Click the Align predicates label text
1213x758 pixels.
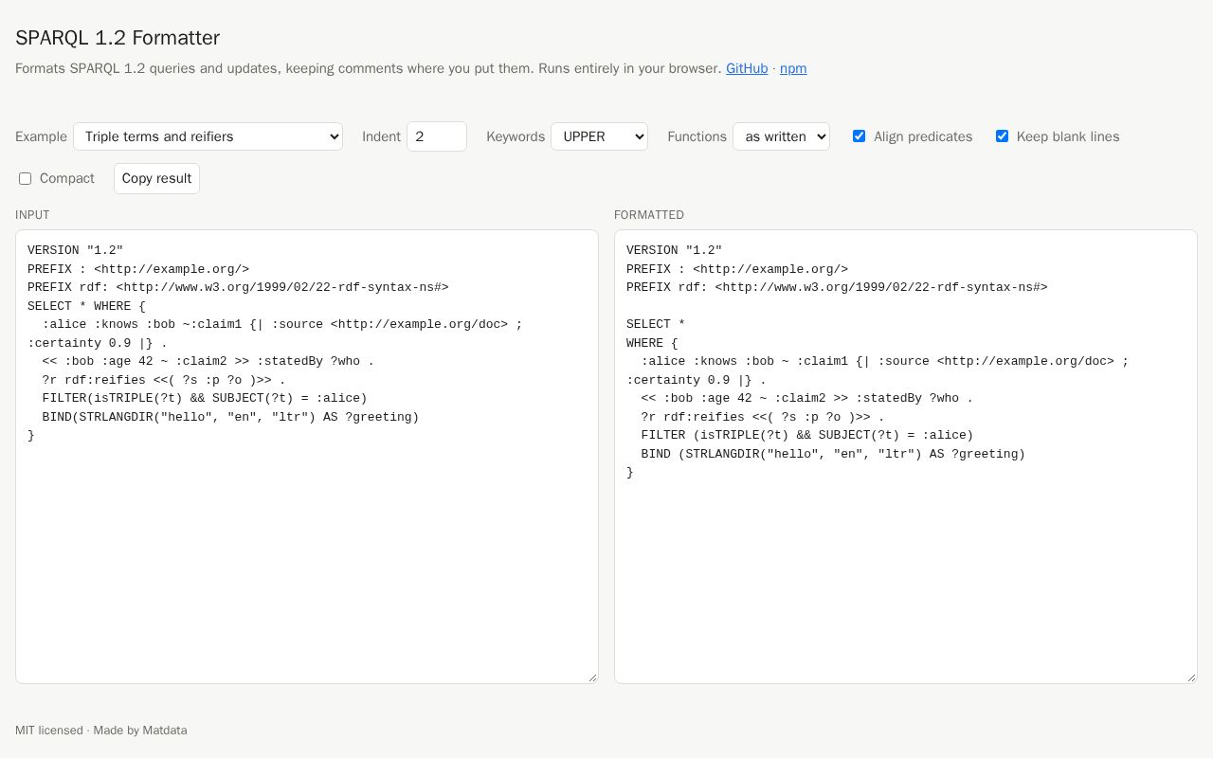point(923,136)
